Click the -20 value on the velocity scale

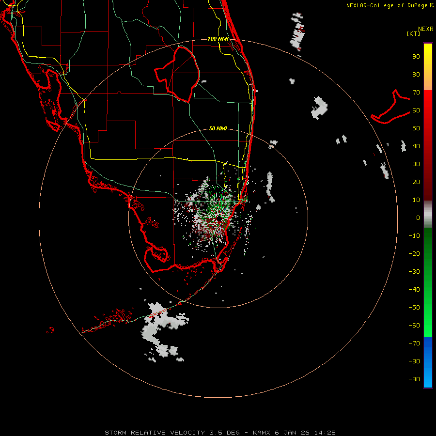click(414, 253)
